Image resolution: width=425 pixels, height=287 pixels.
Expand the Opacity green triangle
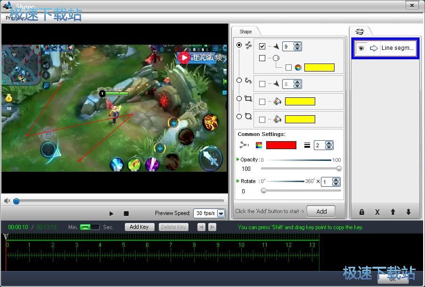tap(237, 159)
